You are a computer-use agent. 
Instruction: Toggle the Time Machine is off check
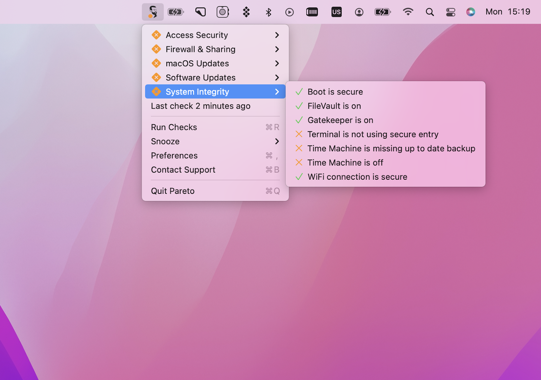point(345,163)
